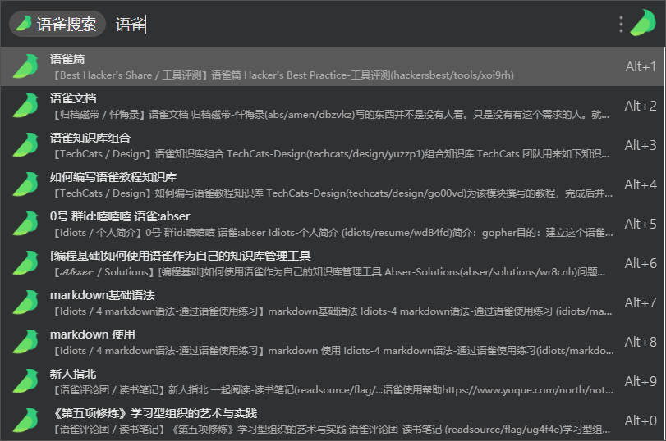Click the Yuque icon beside 语雀文档

click(25, 106)
